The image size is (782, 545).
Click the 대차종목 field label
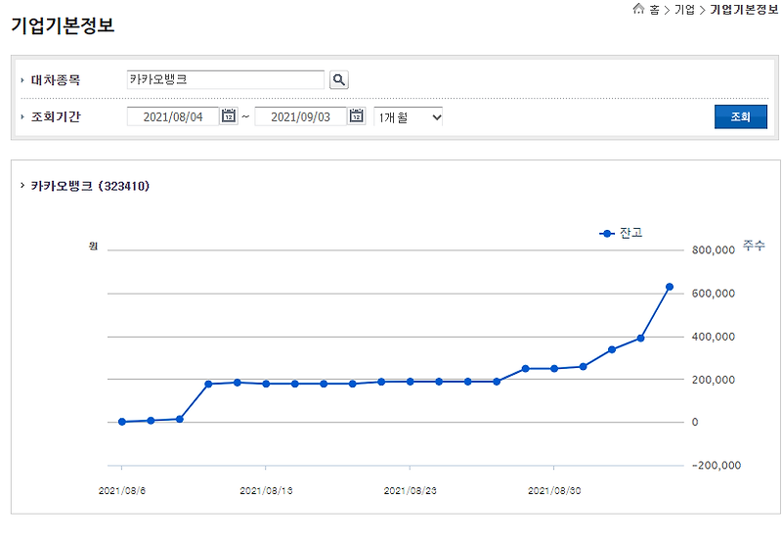pyautogui.click(x=56, y=80)
